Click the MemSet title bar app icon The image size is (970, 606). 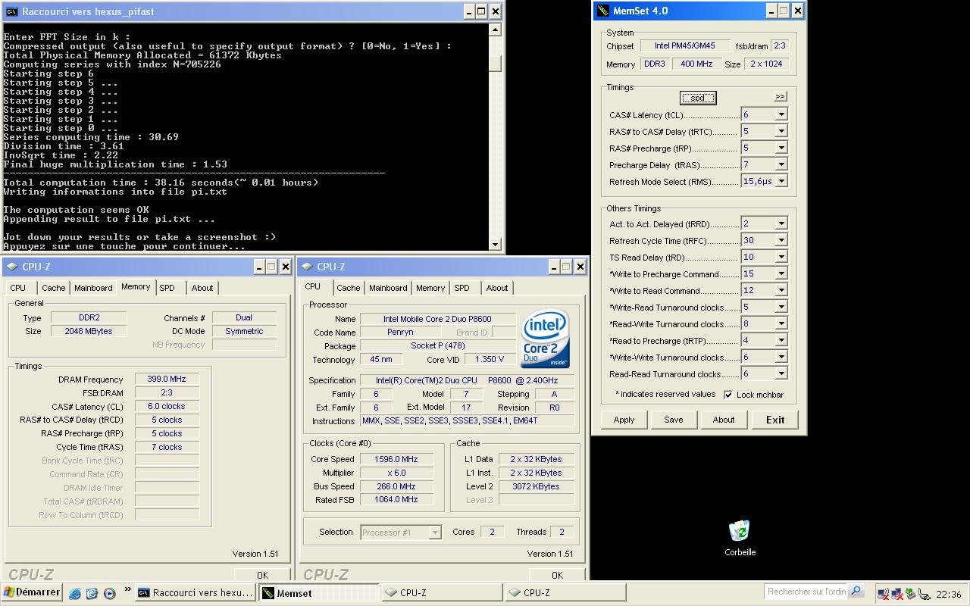coord(602,11)
